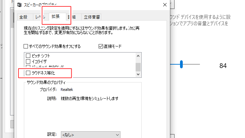
Task: Click the volume slider handle in Settings window
Action: pyautogui.click(x=181, y=64)
